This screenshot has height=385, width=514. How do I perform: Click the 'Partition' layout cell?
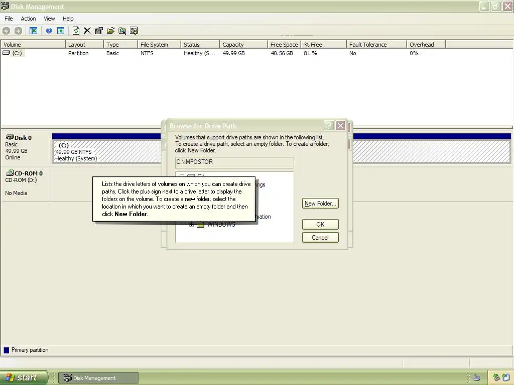(x=78, y=53)
